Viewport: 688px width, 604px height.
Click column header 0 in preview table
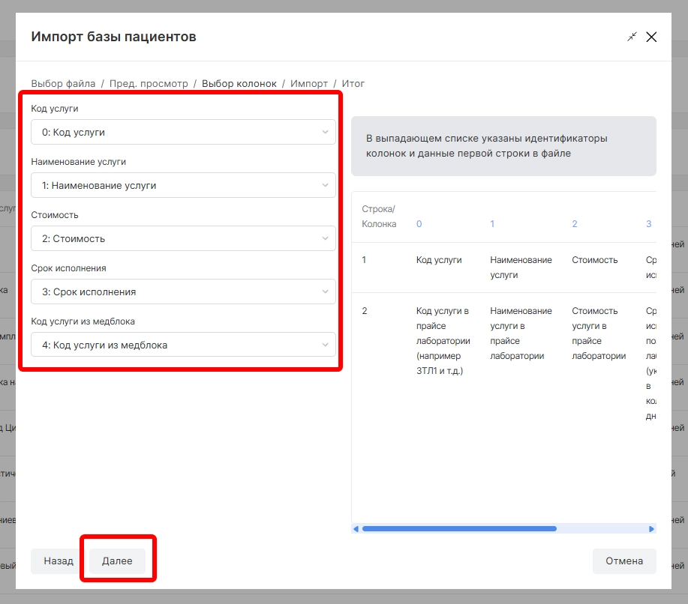click(419, 224)
